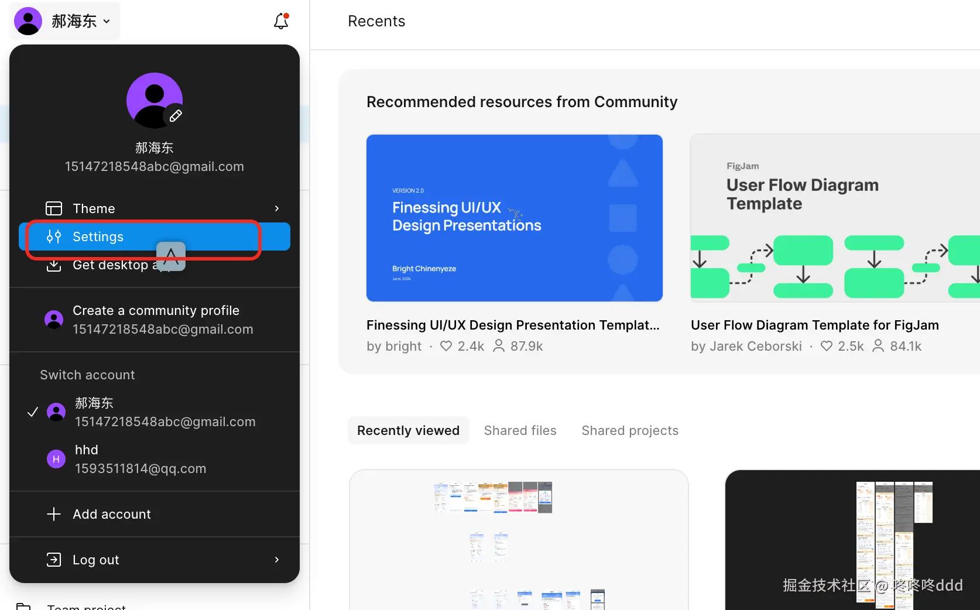Expand the Log out chevron arrow
Screen dimensions: 980x610
click(277, 560)
